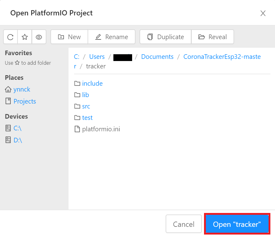Image resolution: width=275 pixels, height=237 pixels.
Task: Select the D:\ drive under Devices
Action: pyautogui.click(x=18, y=140)
